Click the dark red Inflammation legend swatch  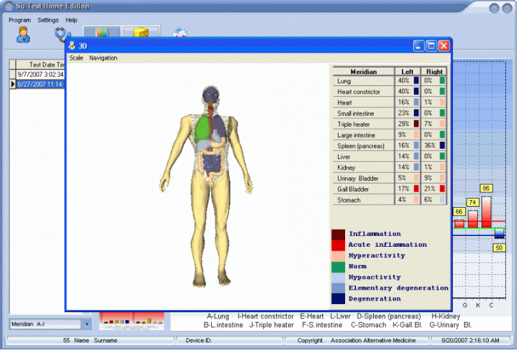338,234
